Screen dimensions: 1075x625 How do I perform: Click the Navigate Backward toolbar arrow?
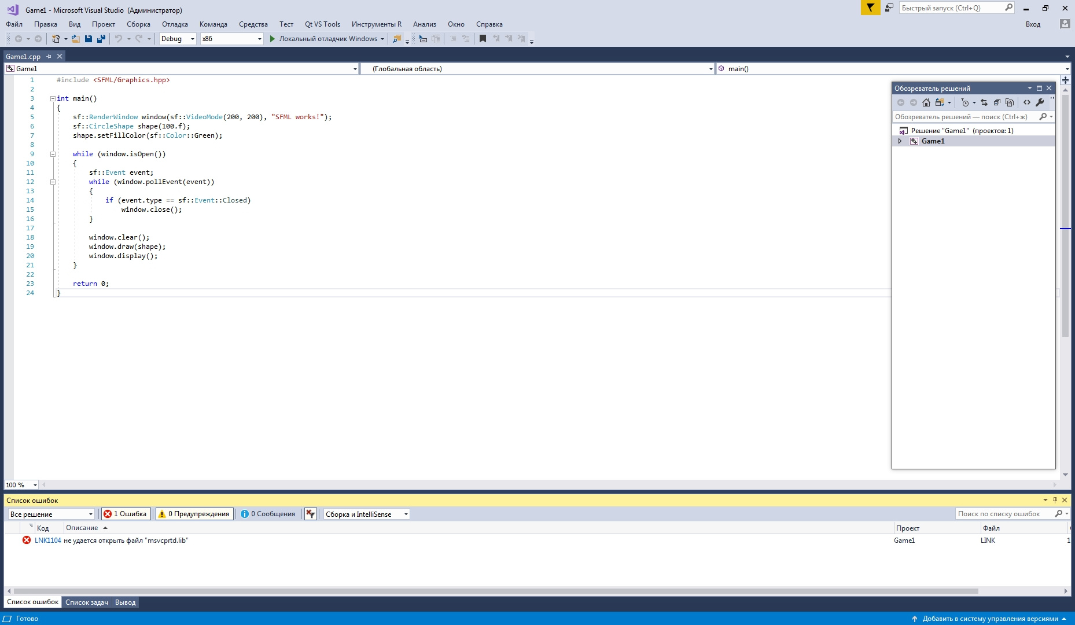(19, 39)
